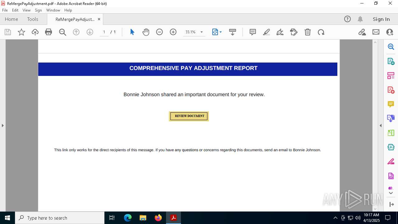Expand the left navigation pane arrow
Image resolution: width=398 pixels, height=224 pixels.
[2, 125]
